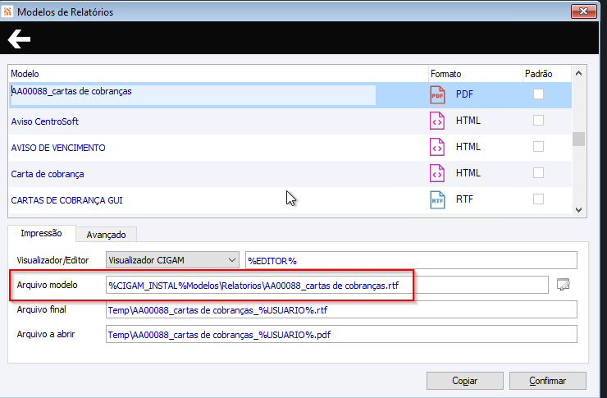The height and width of the screenshot is (398, 607).
Task: Click HTML label in Carta de cobrança row
Action: coord(468,173)
